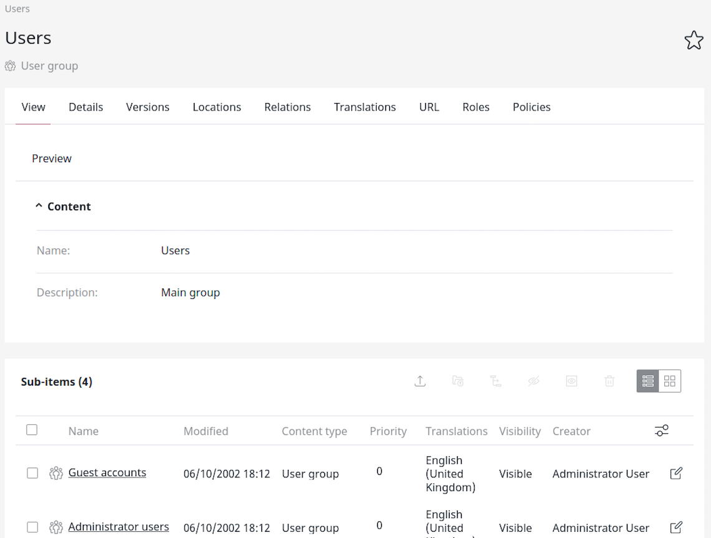Open the URL tab
The height and width of the screenshot is (538, 711).
click(x=429, y=107)
